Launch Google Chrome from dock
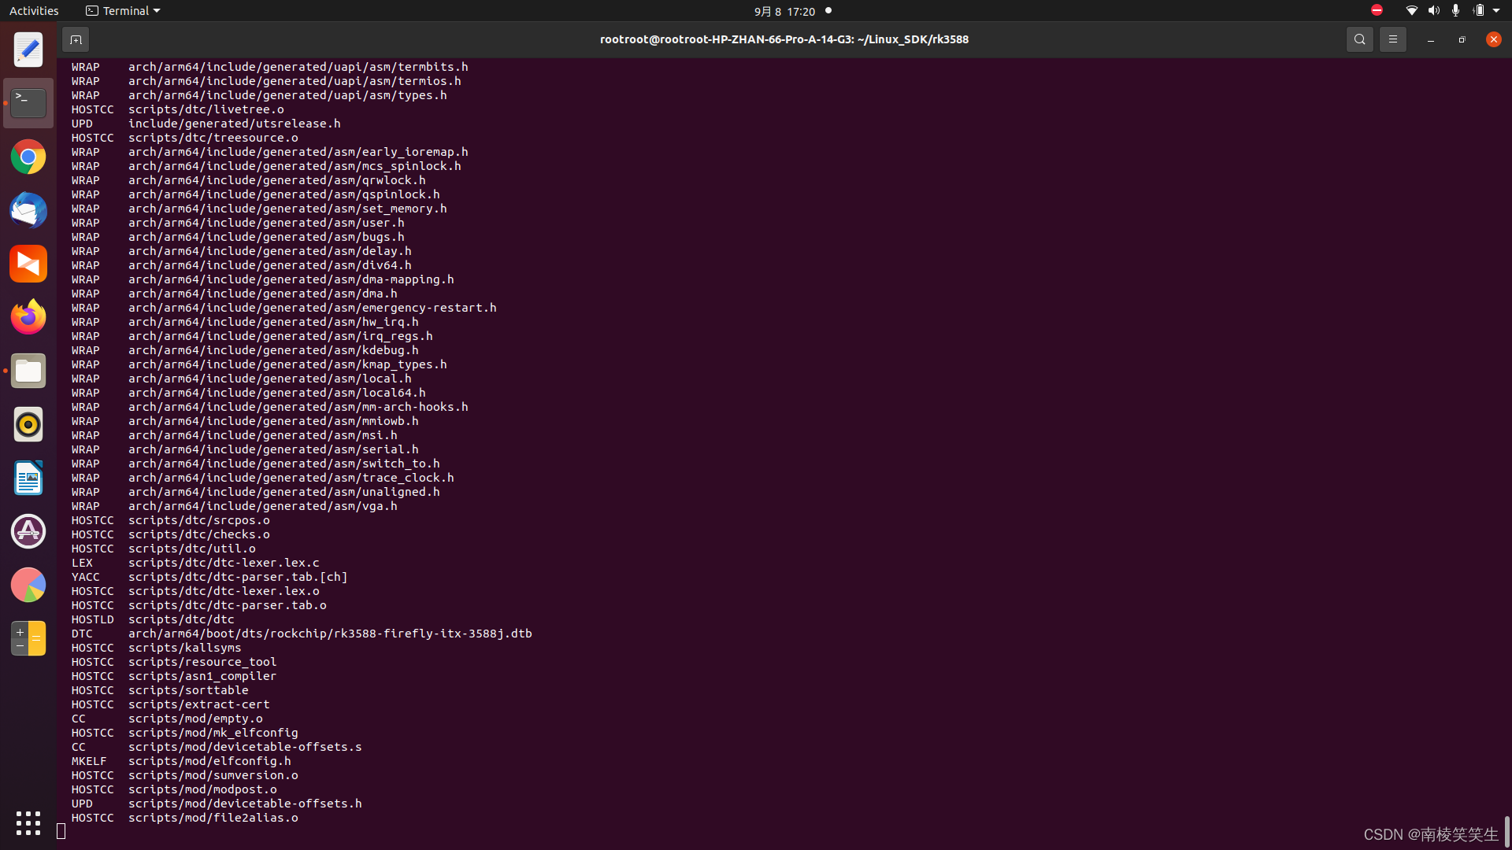Screen dimensions: 1512x850 pos(28,157)
